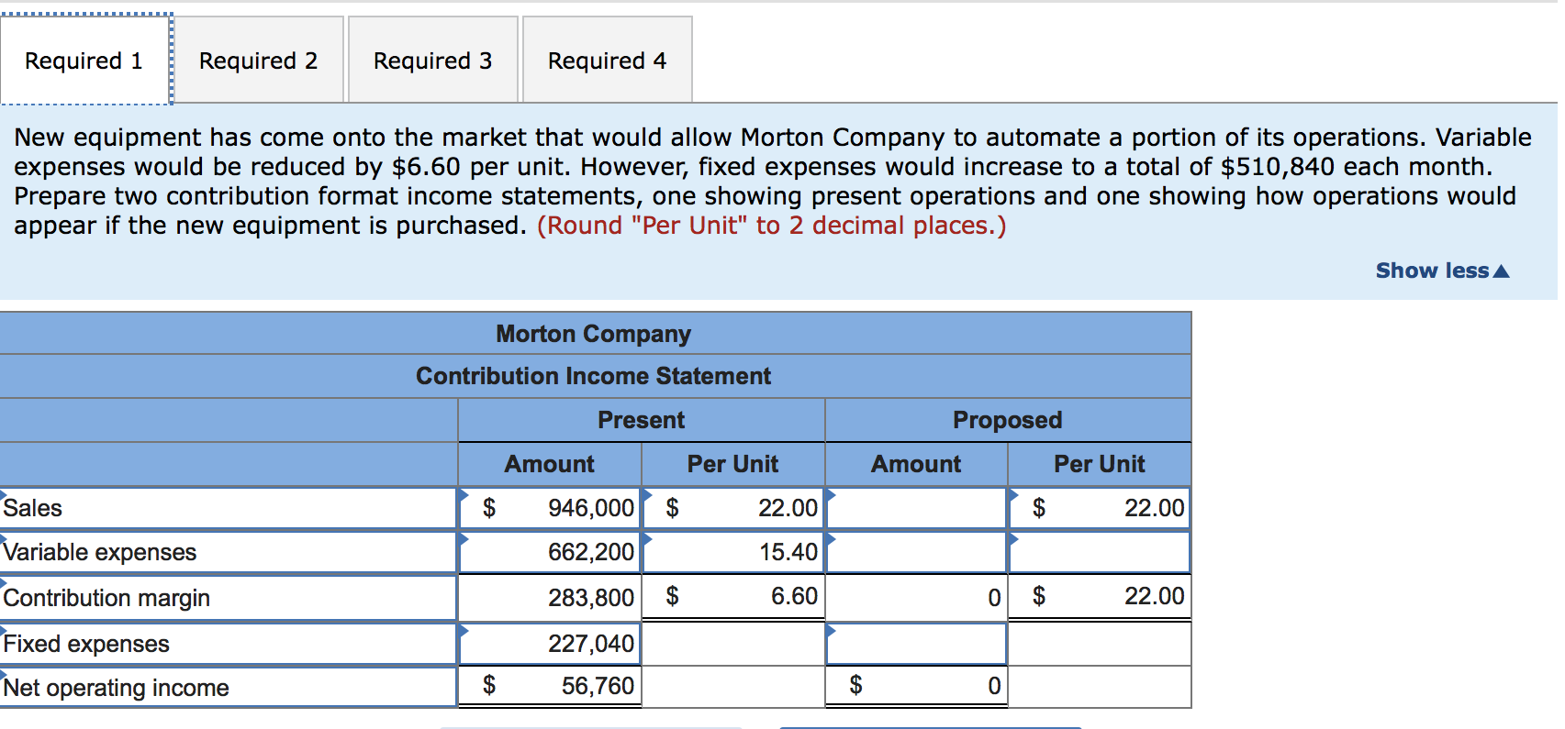Switch to the Required 2 tab
The width and height of the screenshot is (1565, 729).
[x=258, y=60]
